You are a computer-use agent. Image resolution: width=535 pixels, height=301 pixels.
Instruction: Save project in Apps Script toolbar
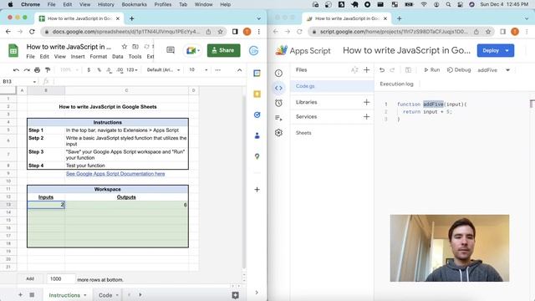(408, 70)
